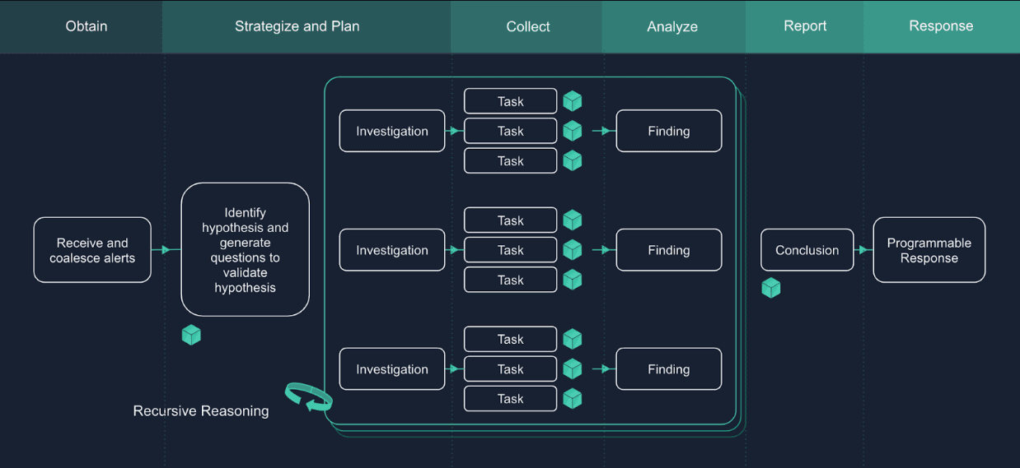Click the first Task box in top group
Screen dimensions: 1020x468
click(x=511, y=101)
